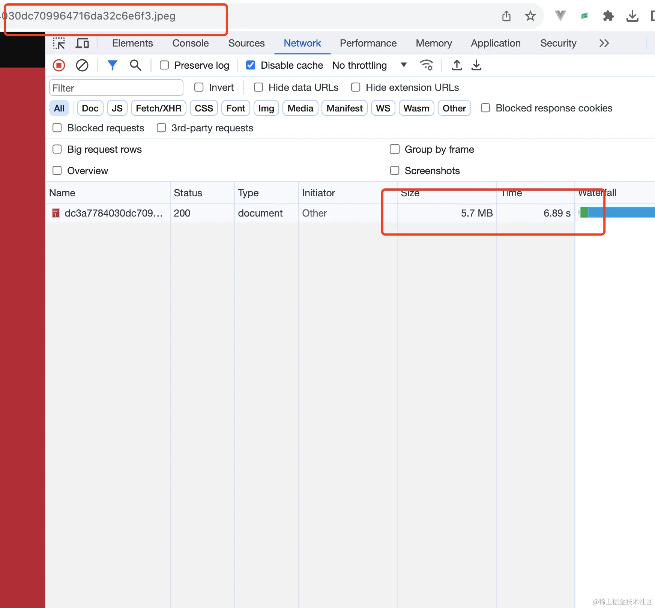Filter requests by JS type
Image resolution: width=655 pixels, height=608 pixels.
117,108
